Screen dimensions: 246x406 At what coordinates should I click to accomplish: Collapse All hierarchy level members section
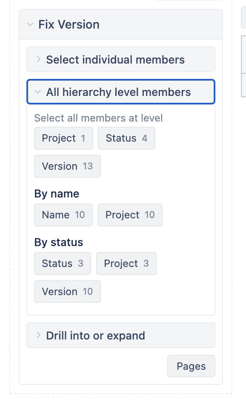[121, 92]
